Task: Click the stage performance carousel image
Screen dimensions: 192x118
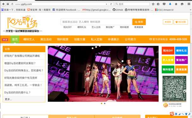Action: tap(103, 74)
